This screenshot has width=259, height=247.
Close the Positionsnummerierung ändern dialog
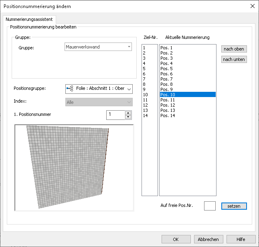(253, 6)
